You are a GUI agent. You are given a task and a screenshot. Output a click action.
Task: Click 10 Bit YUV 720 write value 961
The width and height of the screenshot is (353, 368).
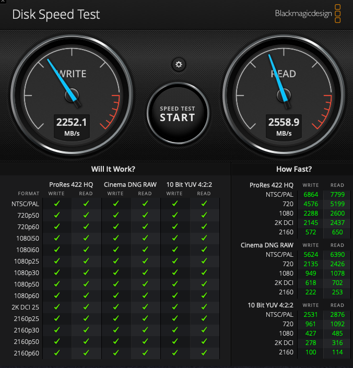click(311, 324)
